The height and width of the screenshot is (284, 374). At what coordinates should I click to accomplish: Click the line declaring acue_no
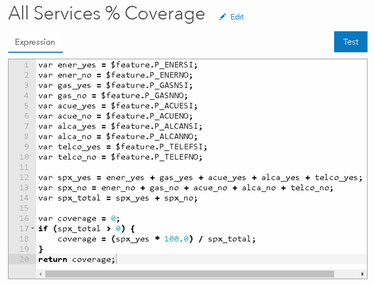tap(116, 116)
